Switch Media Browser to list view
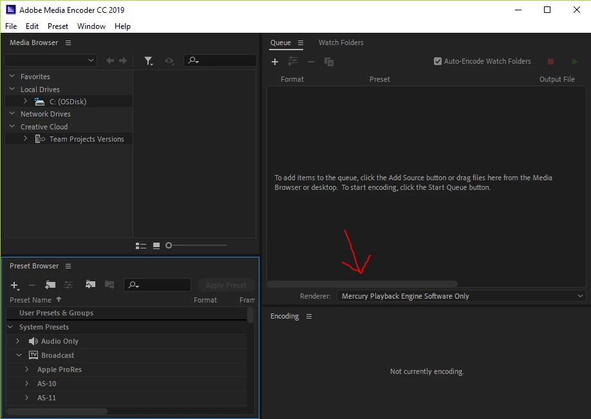 [140, 246]
